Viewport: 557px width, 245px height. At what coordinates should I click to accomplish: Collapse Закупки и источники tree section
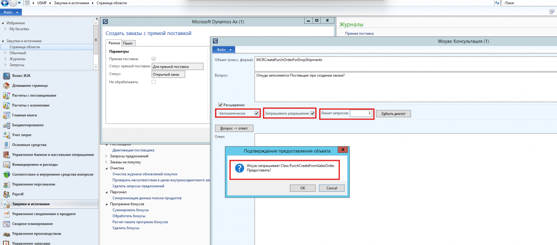click(x=3, y=41)
